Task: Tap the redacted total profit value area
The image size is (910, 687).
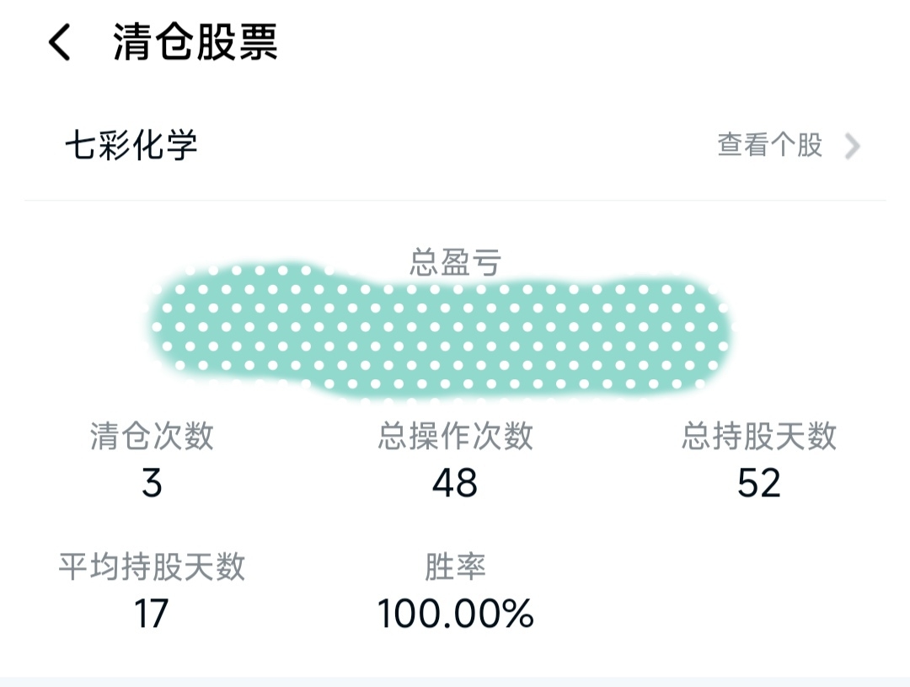Action: [x=440, y=331]
